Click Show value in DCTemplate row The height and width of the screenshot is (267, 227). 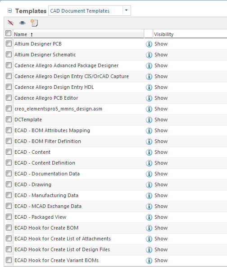coord(161,120)
